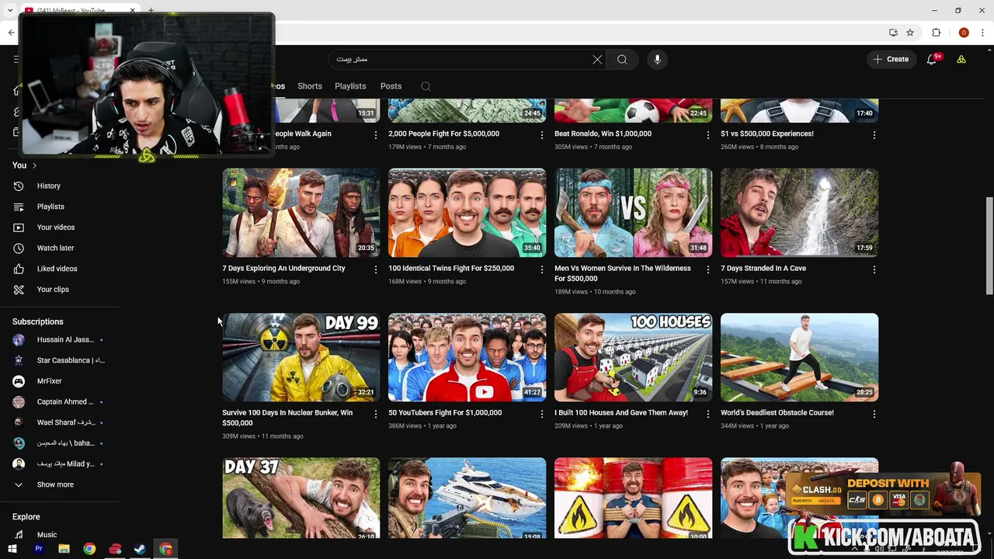Screen dimensions: 994x559
Task: Open options for 7 Days Exploring Underground City
Action: point(376,269)
